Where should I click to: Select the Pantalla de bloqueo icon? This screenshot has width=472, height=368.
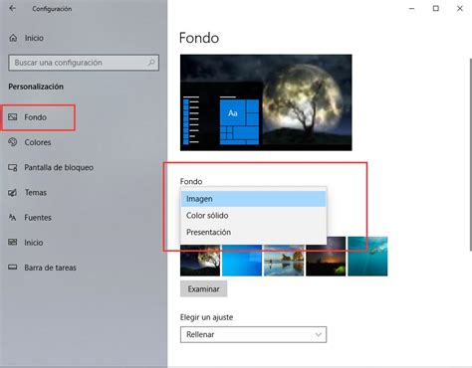click(13, 167)
